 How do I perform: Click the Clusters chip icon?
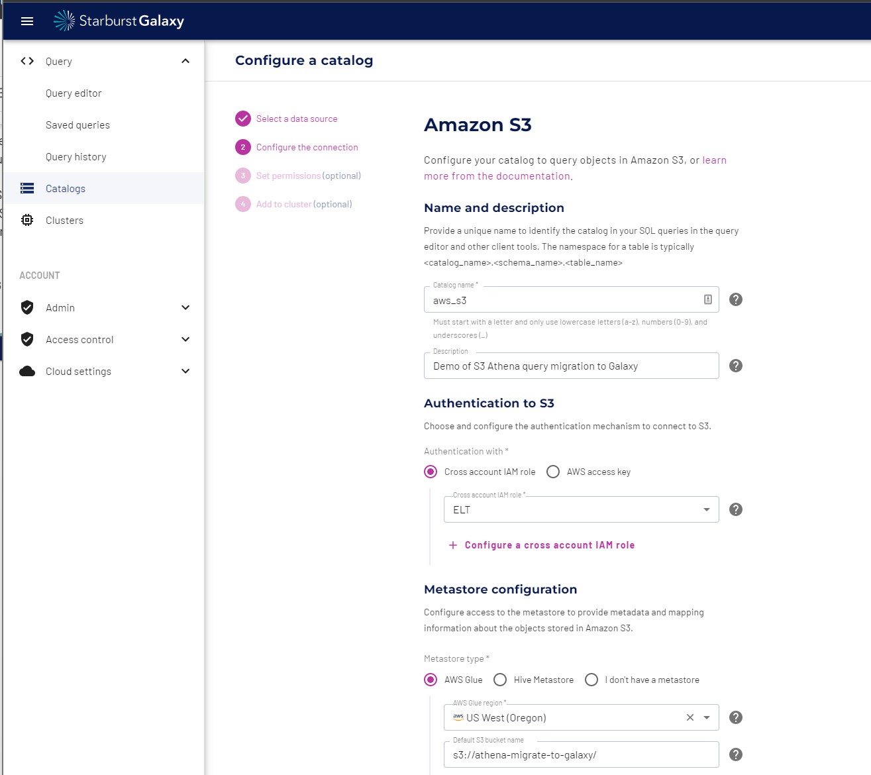27,220
